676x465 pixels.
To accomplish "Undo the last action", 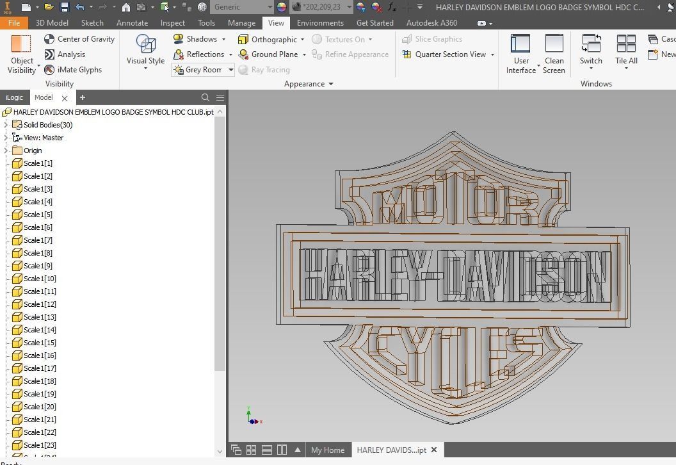I will [x=80, y=7].
